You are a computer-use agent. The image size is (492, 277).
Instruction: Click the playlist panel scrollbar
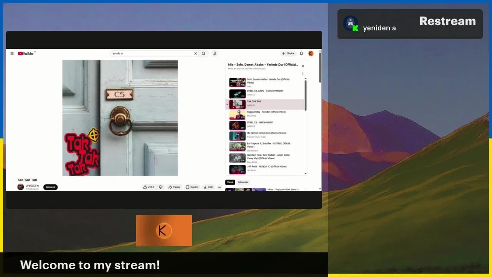pos(306,95)
